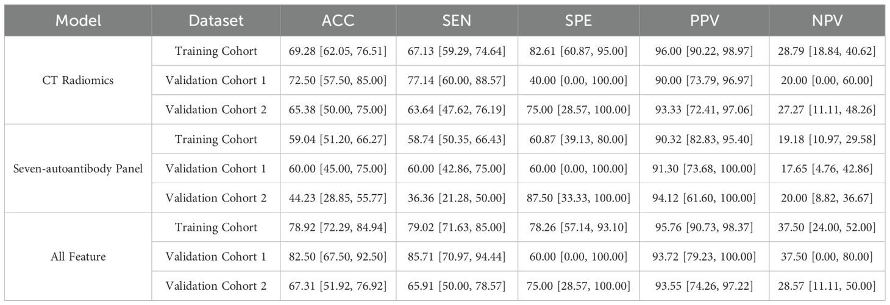This screenshot has height=305, width=890.
Task: Select the ACC cell showing 82.50
Action: pos(338,256)
